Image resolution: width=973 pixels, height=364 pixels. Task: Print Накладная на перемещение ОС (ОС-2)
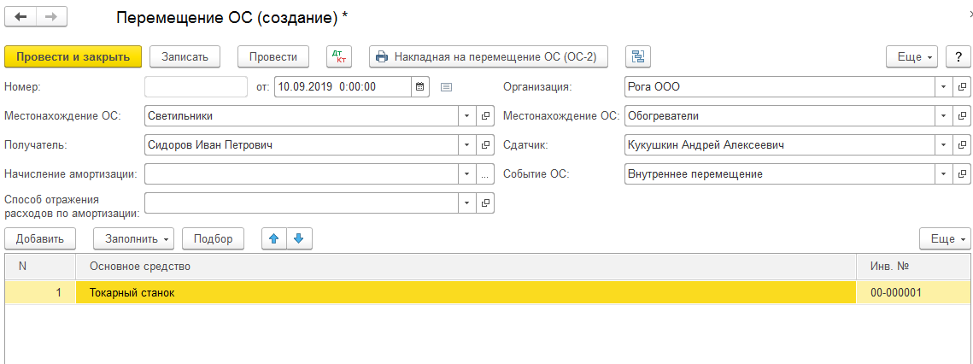coord(488,56)
